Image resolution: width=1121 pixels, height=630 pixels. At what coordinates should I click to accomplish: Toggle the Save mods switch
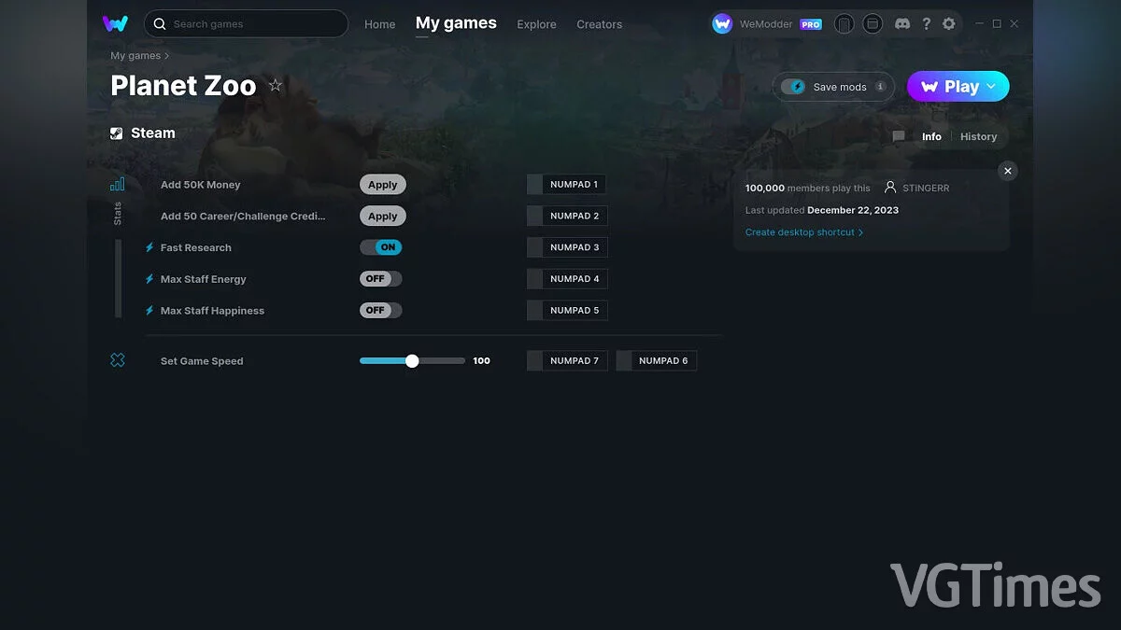(793, 87)
